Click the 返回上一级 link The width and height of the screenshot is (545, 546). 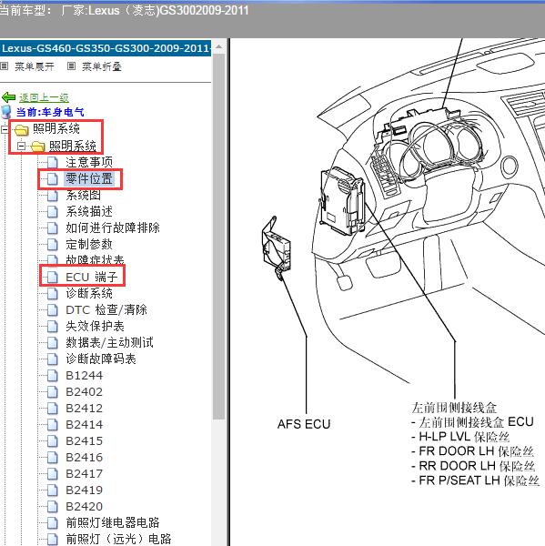click(44, 97)
